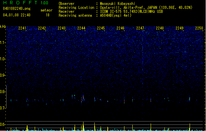Click the Receiving antenna label

click(75, 15)
